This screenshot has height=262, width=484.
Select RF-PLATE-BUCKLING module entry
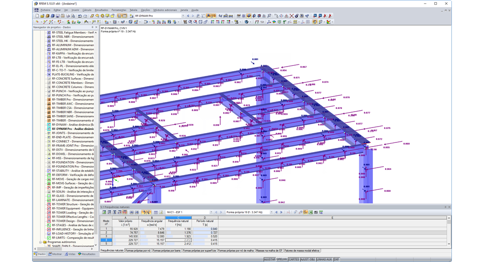[73, 74]
